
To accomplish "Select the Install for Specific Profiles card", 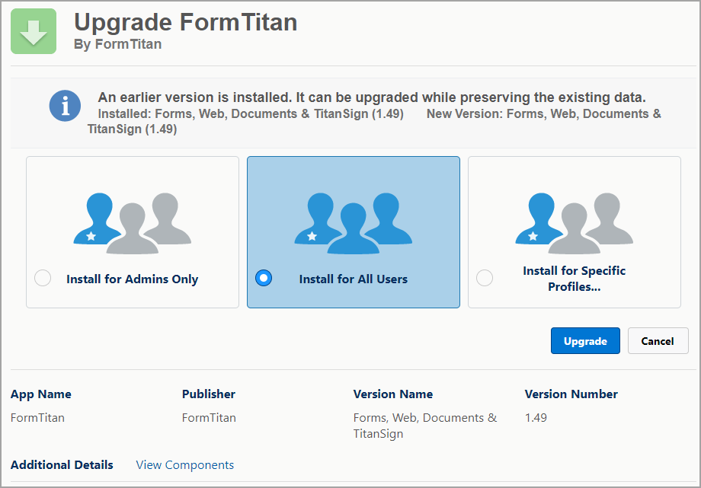I will [x=574, y=232].
